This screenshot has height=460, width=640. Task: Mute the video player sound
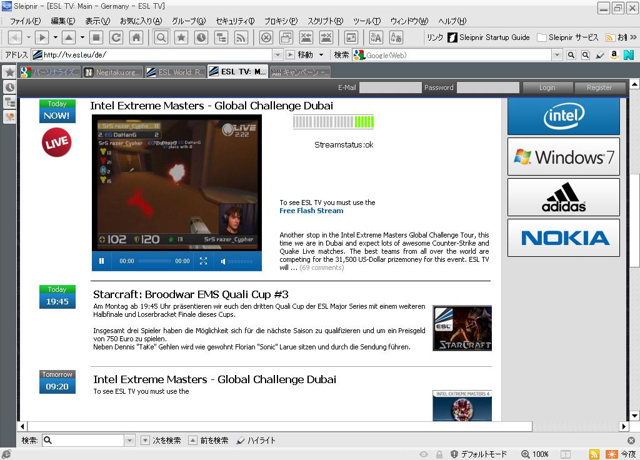(223, 261)
